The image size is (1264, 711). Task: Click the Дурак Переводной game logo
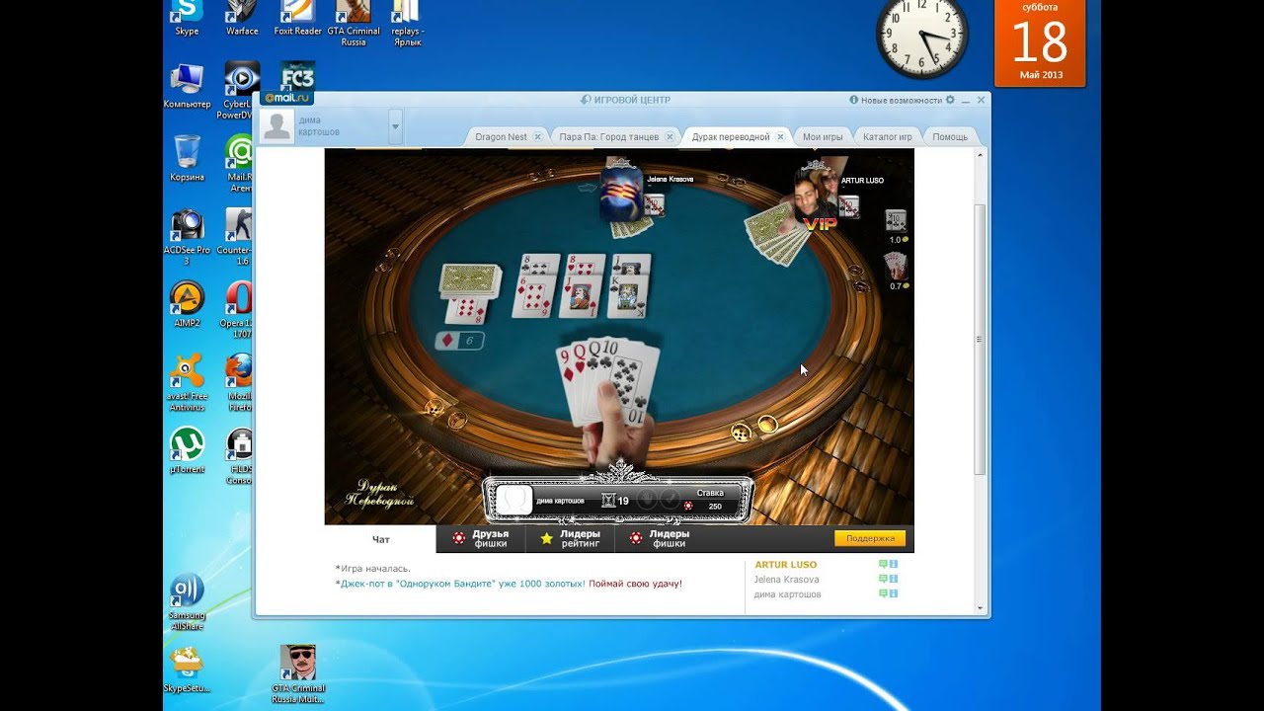pyautogui.click(x=378, y=494)
